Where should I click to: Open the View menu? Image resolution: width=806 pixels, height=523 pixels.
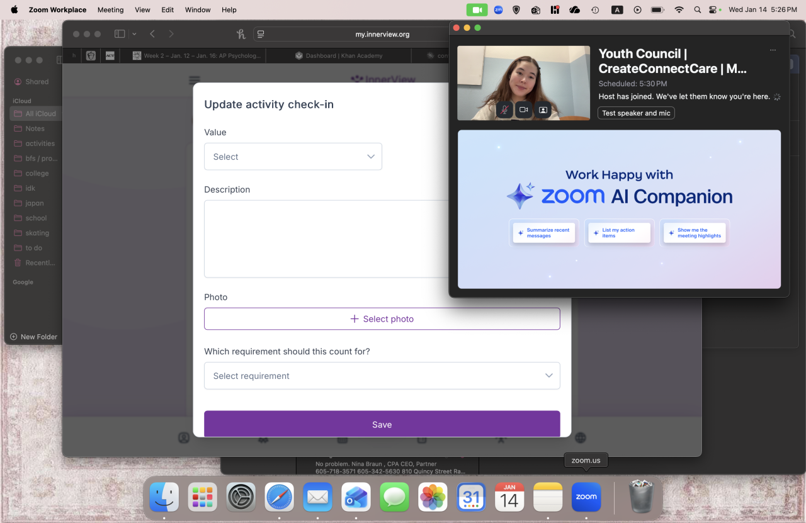[142, 10]
